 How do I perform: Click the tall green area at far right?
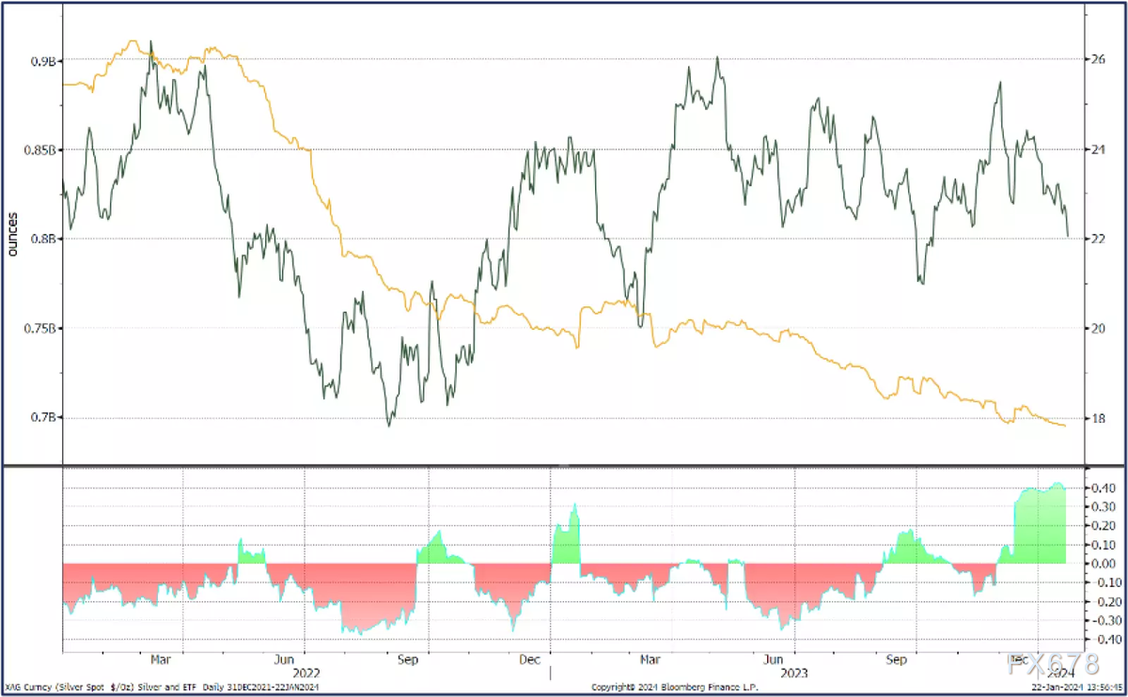coord(1039,526)
